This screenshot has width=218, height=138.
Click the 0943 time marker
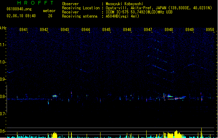click(65, 30)
